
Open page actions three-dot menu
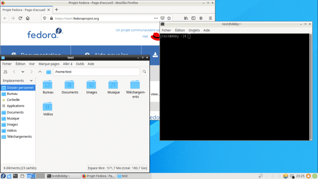[x=156, y=18]
